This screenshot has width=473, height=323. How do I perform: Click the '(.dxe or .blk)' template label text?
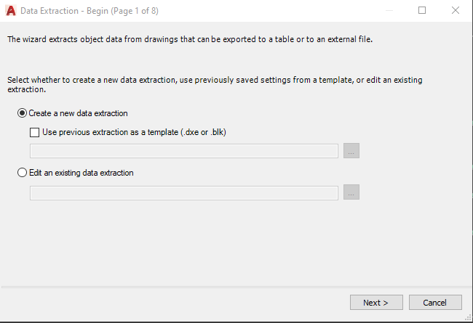coord(207,132)
